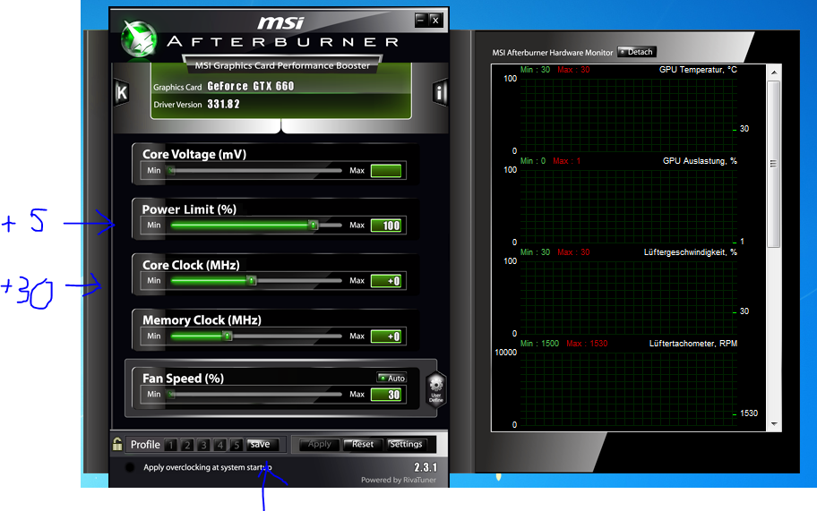This screenshot has width=817, height=511.
Task: Click the Powered by RivaTuner text
Action: [399, 480]
